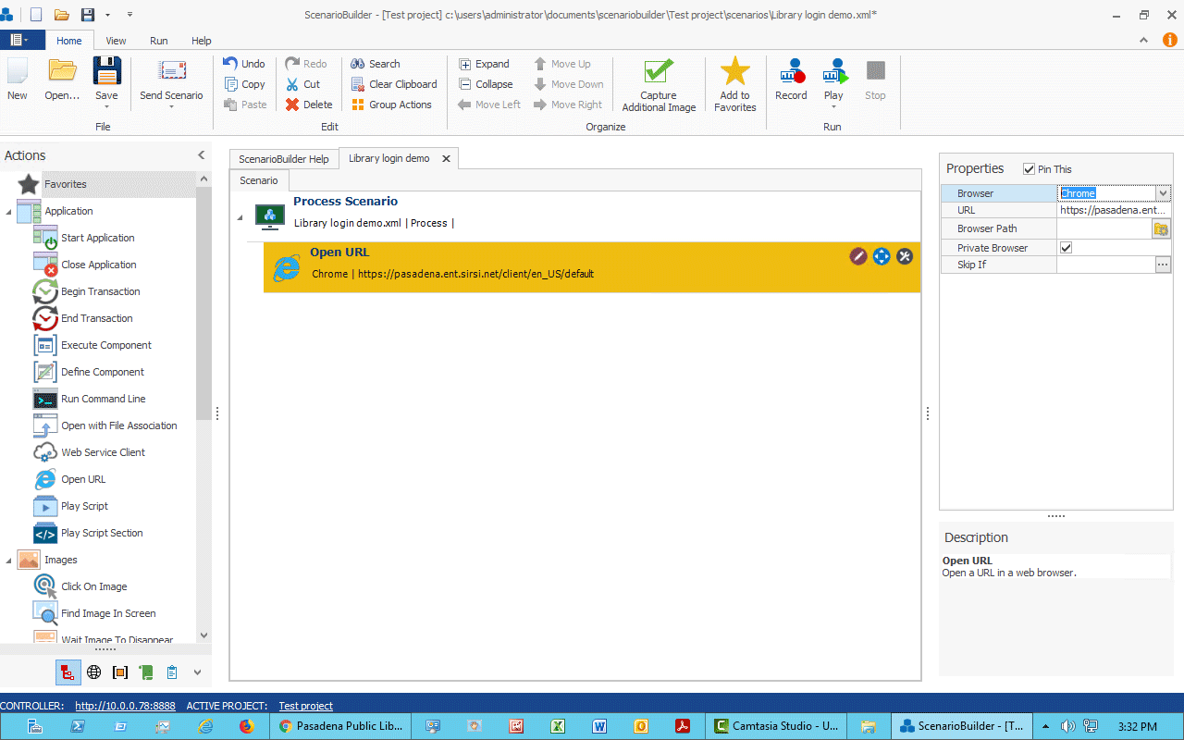Disable the Private Browser checkbox

[x=1066, y=247]
